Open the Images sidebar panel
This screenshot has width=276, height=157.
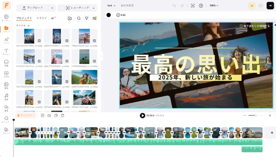tap(6, 86)
